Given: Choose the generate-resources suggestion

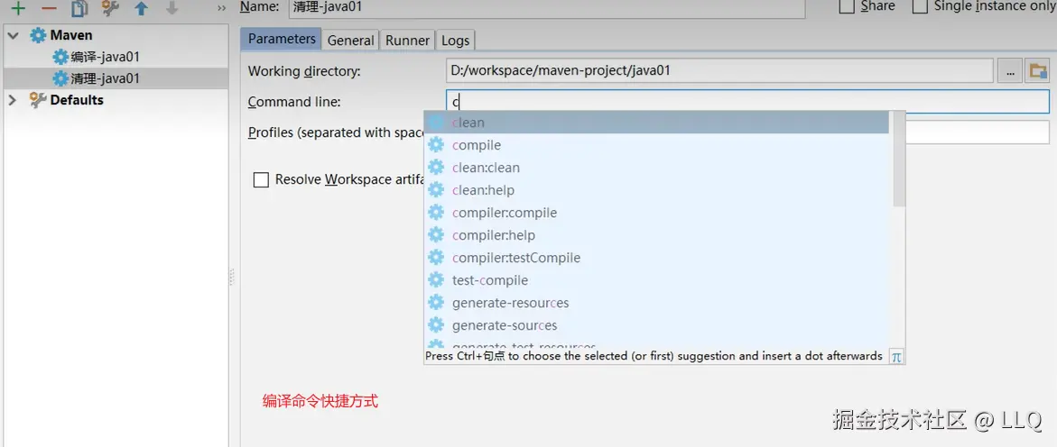Looking at the screenshot, I should pyautogui.click(x=656, y=303).
